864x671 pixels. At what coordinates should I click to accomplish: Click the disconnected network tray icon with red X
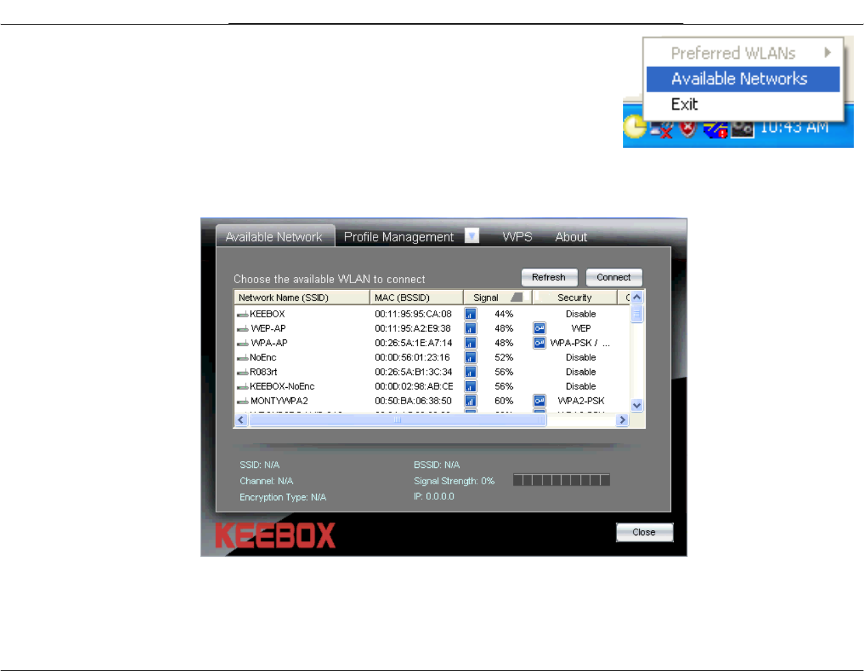[662, 129]
